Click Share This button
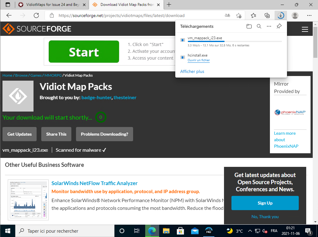This screenshot has width=318, height=237. click(x=56, y=134)
